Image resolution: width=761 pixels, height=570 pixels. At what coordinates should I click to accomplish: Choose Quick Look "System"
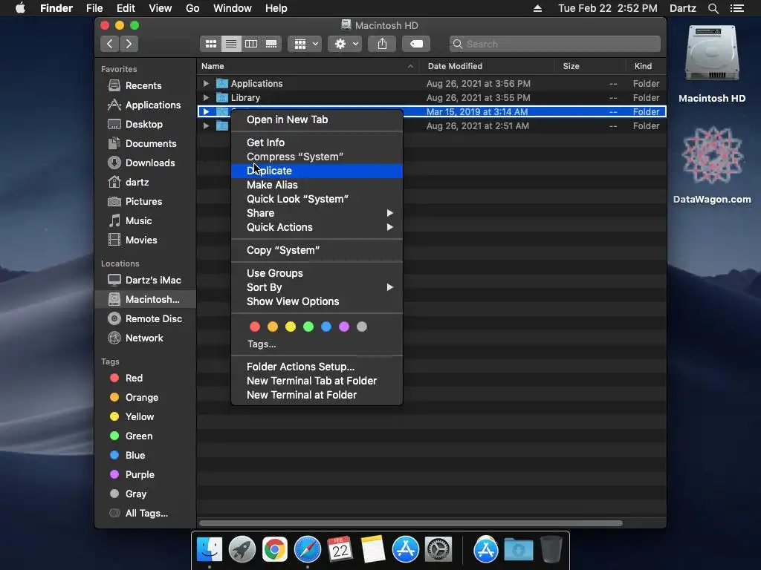pos(317,199)
